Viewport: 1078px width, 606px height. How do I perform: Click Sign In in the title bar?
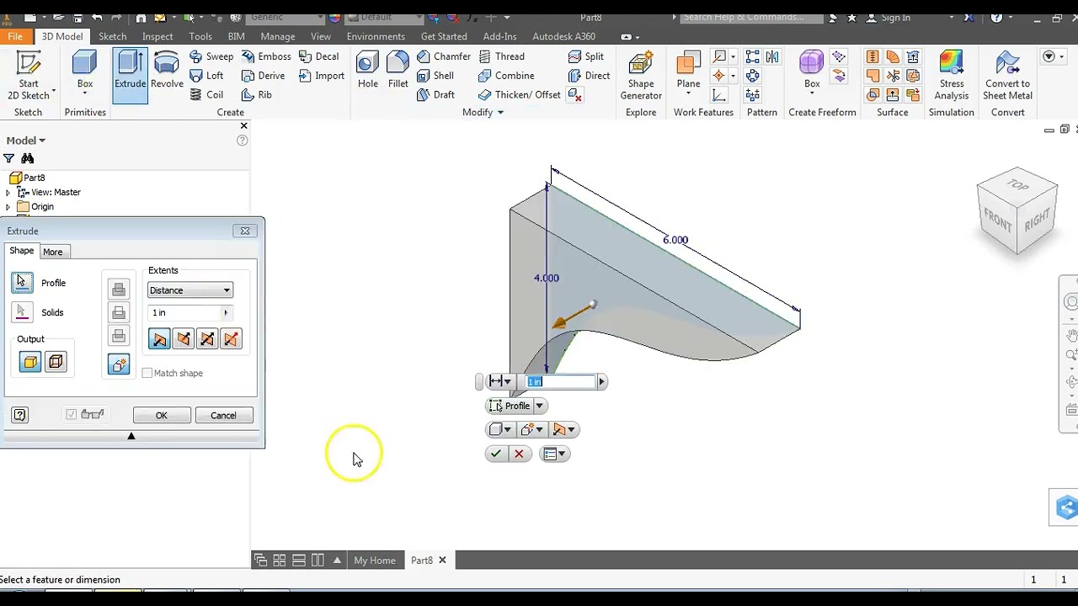(x=895, y=18)
